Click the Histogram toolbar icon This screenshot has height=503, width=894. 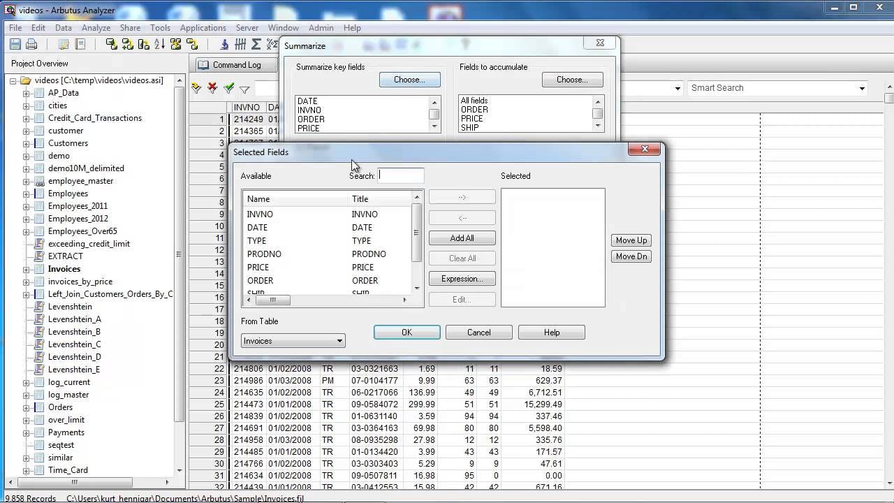pos(240,44)
